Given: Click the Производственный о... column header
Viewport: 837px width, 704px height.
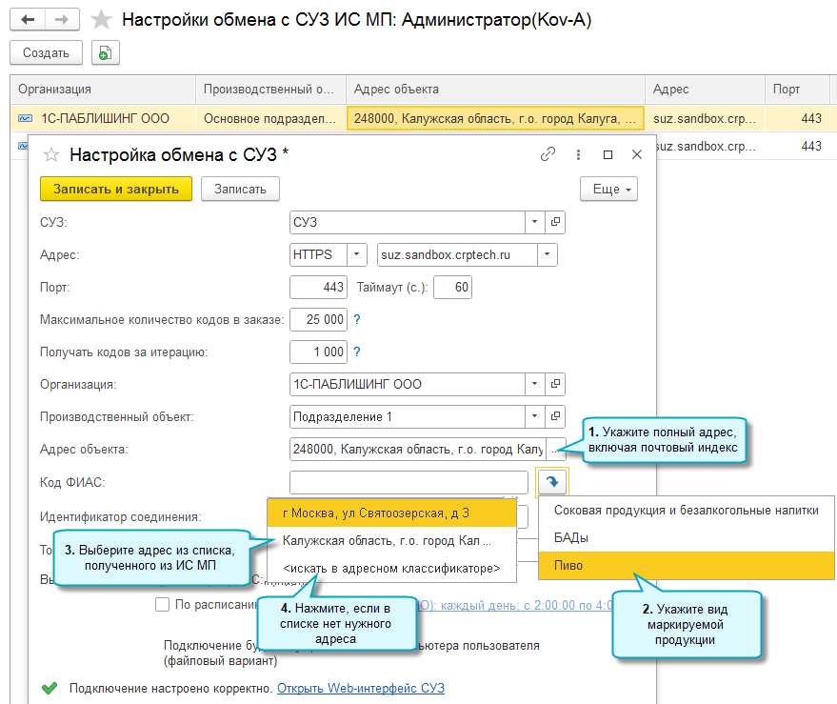Looking at the screenshot, I should tap(271, 90).
